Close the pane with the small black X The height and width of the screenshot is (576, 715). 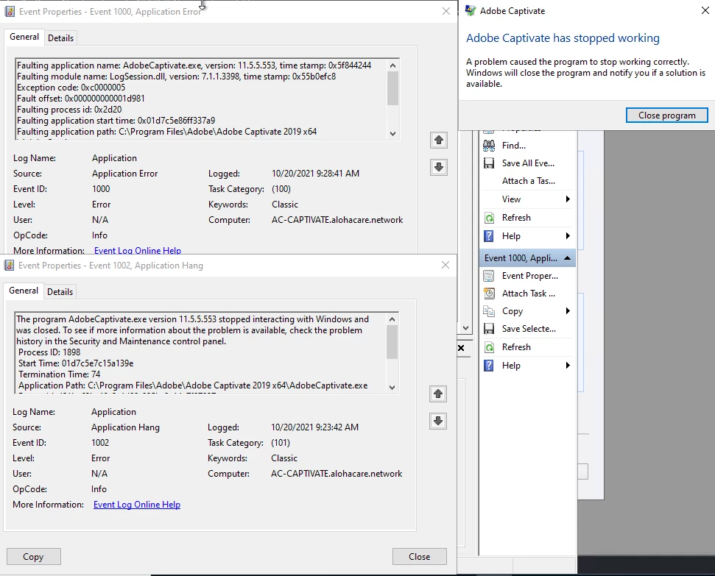tap(461, 348)
